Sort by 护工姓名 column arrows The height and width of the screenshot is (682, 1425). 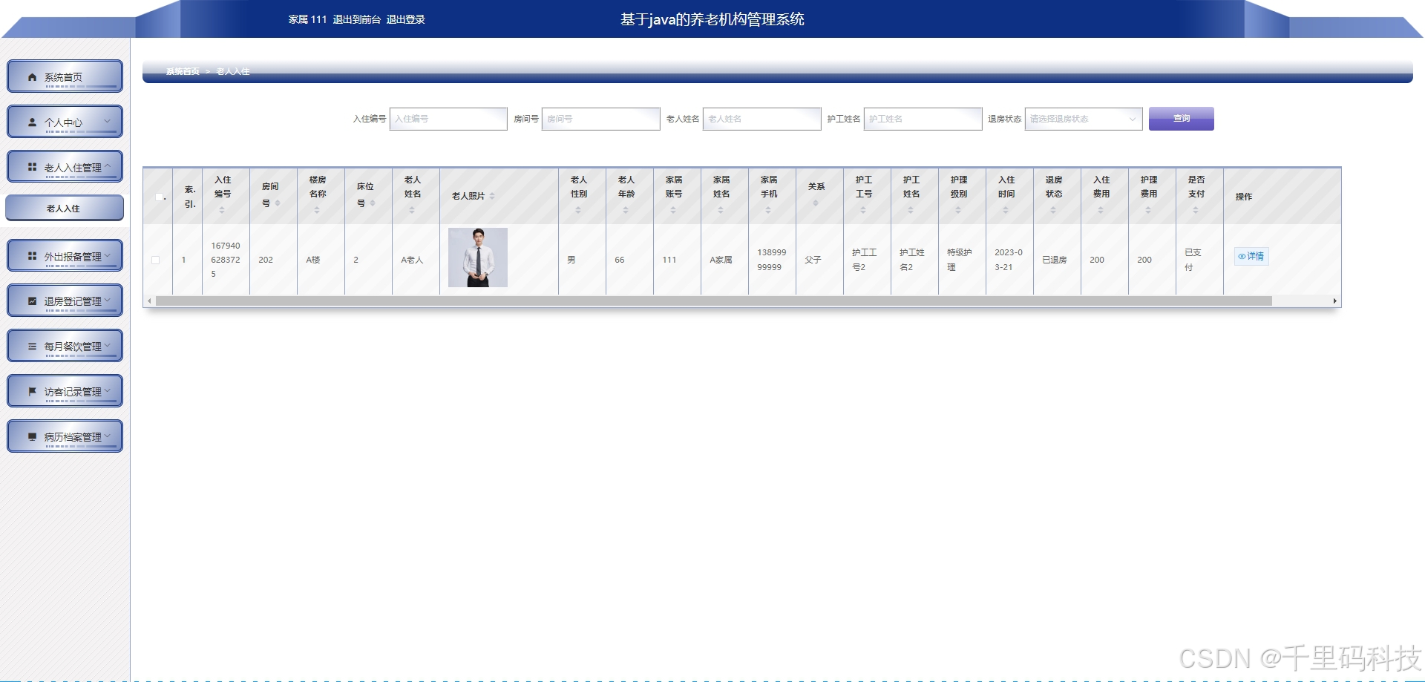click(x=910, y=210)
